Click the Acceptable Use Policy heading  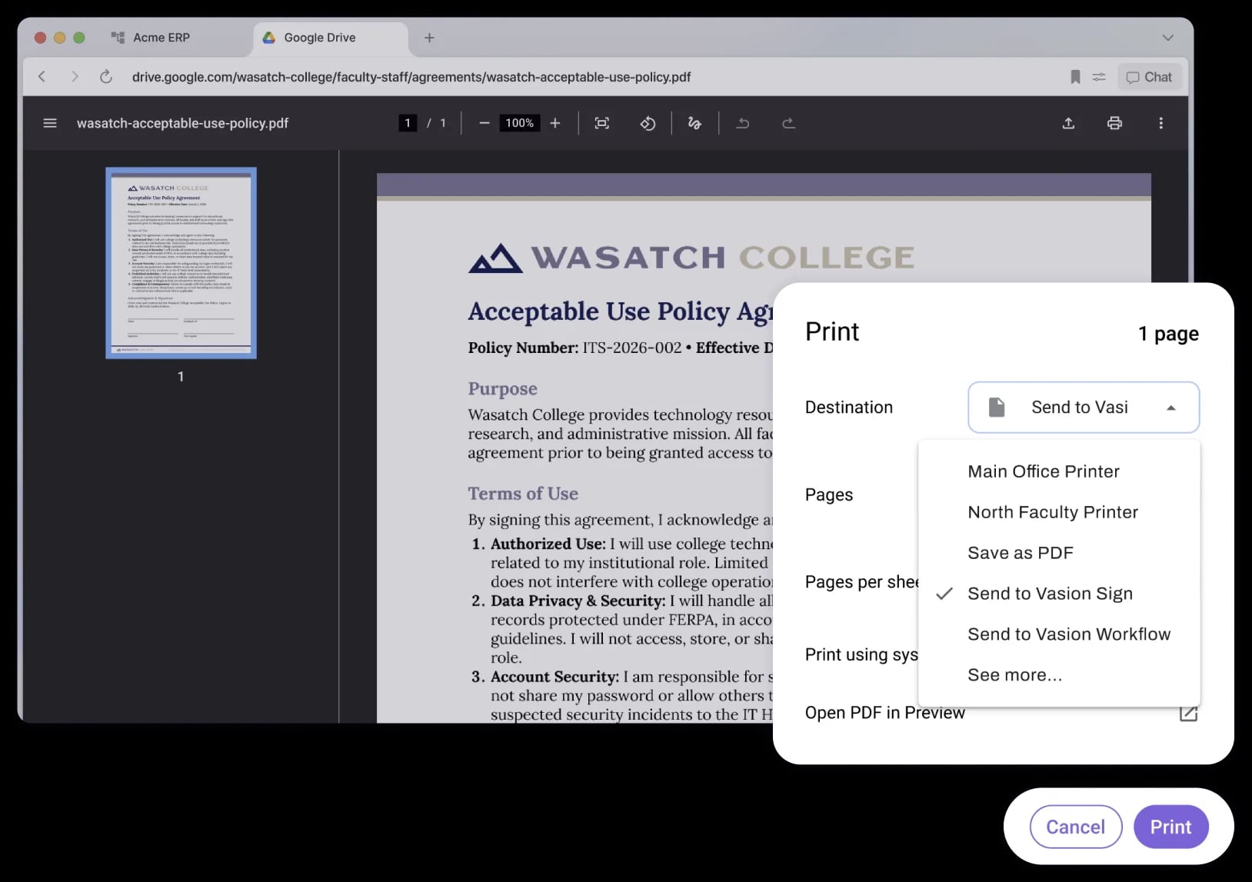pyautogui.click(x=621, y=311)
